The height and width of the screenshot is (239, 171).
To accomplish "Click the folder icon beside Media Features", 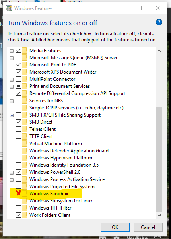I will coord(24,51).
